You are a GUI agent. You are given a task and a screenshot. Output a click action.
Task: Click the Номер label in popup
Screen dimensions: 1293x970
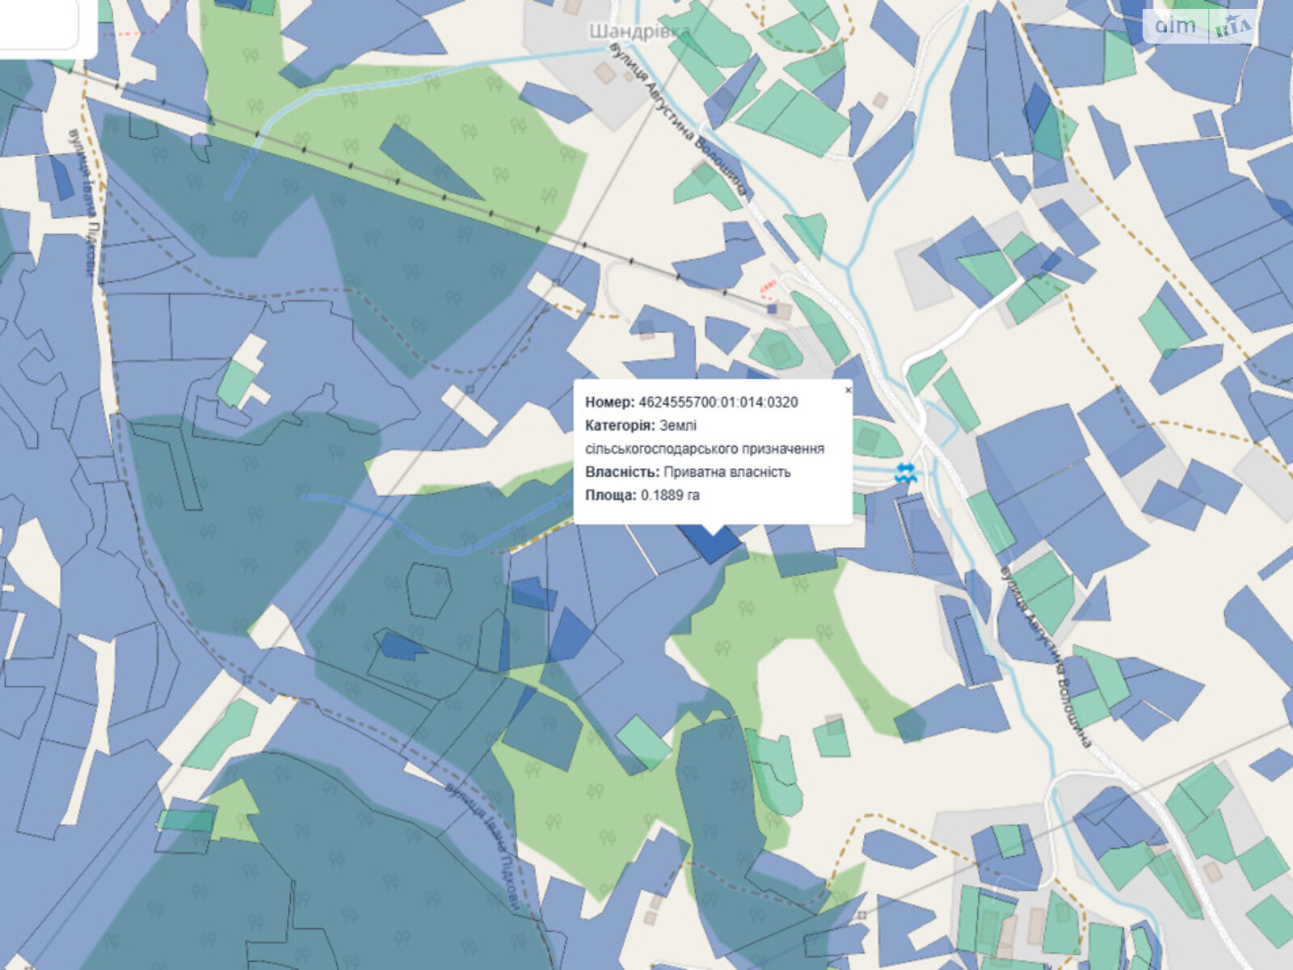[x=610, y=402]
